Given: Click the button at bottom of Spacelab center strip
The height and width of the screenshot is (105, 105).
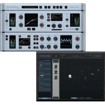Looking at the screenshot, I should point(56,98).
